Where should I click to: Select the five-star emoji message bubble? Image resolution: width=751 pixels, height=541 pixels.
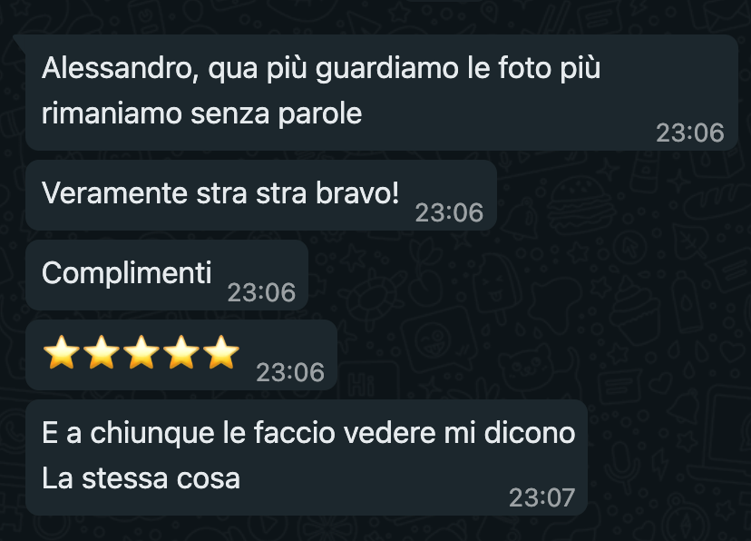point(181,355)
